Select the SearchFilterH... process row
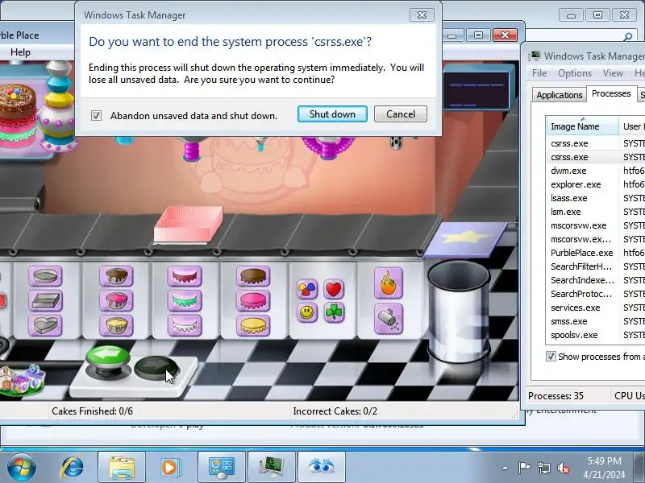 (596, 266)
